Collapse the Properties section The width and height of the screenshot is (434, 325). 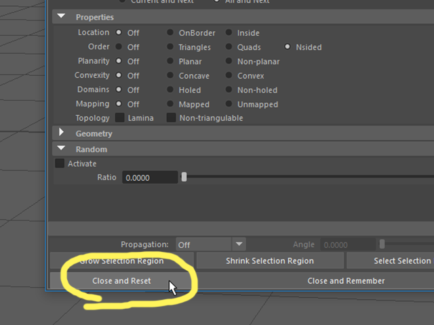[x=61, y=16]
